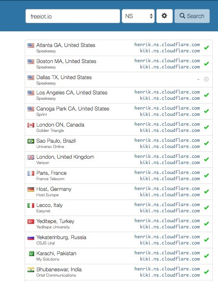Click the Brazil flag next to Sao Paulo

[x=31, y=141]
